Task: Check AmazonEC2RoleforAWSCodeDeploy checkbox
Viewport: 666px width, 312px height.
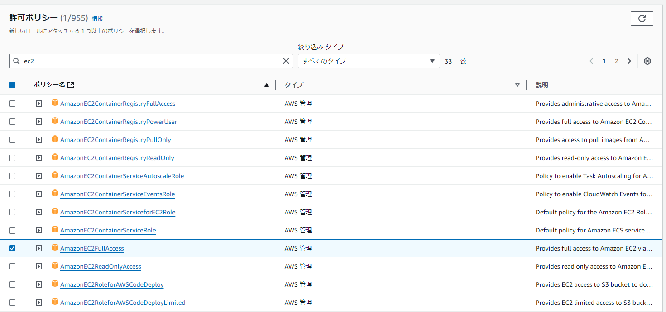Action: click(x=12, y=284)
